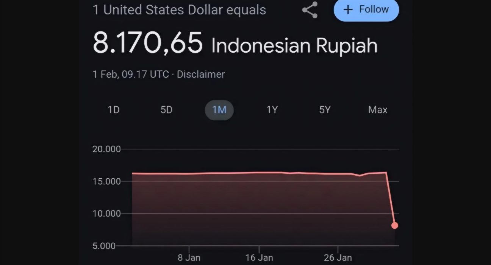Click the '1 Feb, 09.17 UTC' timestamp
491x265 pixels.
tap(131, 74)
